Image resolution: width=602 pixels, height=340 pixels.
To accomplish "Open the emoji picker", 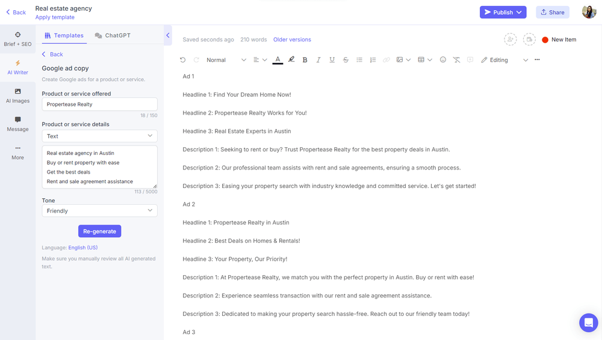I will pos(442,59).
